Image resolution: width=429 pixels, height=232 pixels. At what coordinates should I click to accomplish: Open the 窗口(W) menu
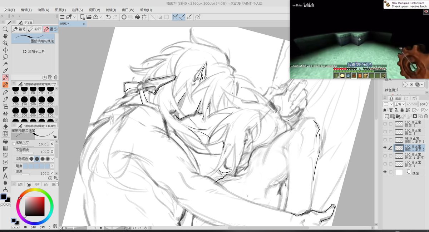click(x=128, y=10)
